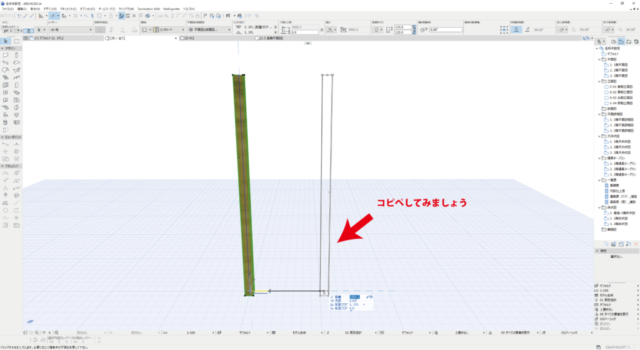Viewport: 640px width, 350px height.
Task: Toggle the grid snap icon in toolbar
Action: (x=76, y=16)
